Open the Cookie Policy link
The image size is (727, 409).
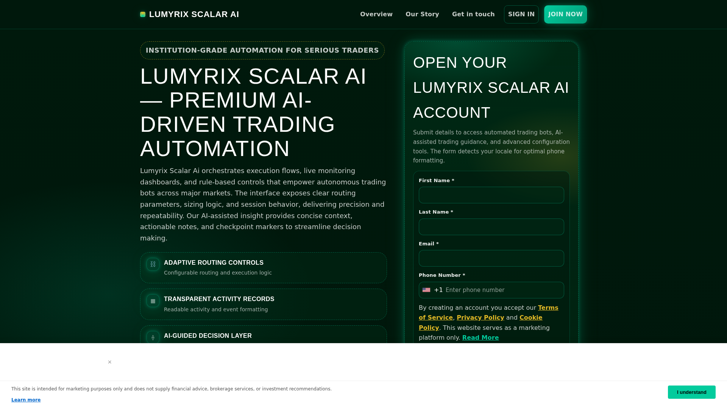[x=481, y=323]
